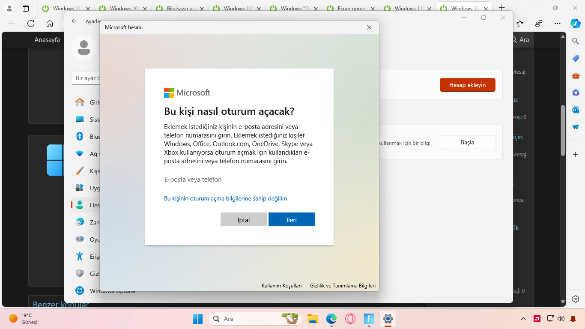This screenshot has height=329, width=585.
Task: Click the red Hesap ekleyin button
Action: pyautogui.click(x=468, y=85)
